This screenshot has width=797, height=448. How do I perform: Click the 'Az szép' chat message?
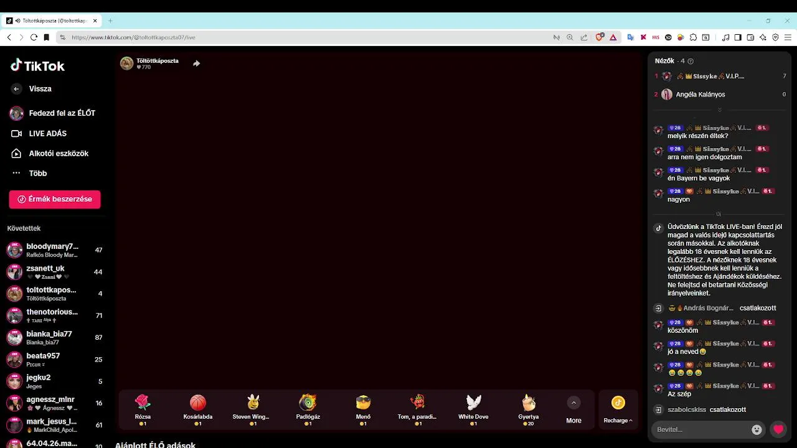pyautogui.click(x=679, y=394)
